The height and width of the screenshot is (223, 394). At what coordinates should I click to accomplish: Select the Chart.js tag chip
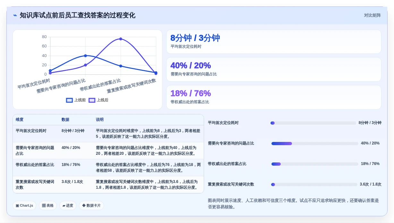pyautogui.click(x=24, y=205)
